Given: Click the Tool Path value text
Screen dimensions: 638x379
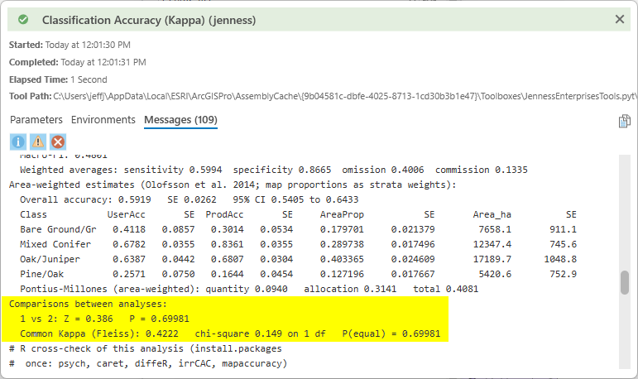Looking at the screenshot, I should (345, 96).
